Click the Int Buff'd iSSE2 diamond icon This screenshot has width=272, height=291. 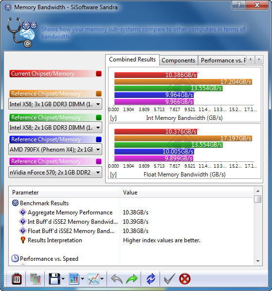23,221
